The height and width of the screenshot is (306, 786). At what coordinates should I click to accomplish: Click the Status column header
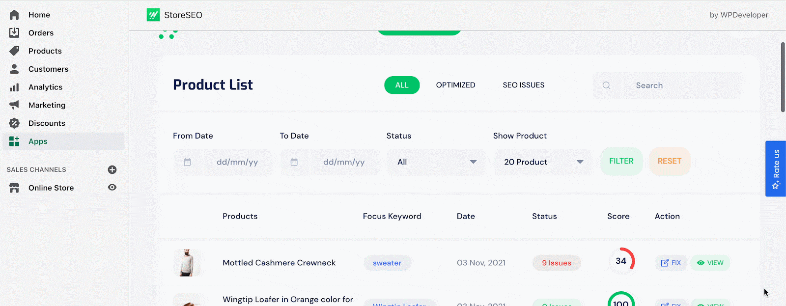pos(544,216)
